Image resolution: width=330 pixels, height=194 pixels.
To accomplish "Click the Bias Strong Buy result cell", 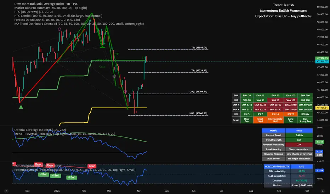I will (305, 120).
